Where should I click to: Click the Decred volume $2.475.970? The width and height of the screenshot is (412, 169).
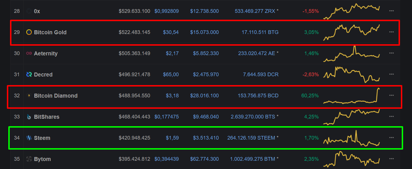206,75
